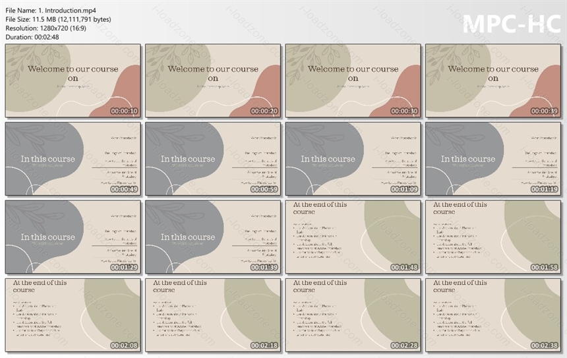
Task: Click the Resolution 1280x720 text
Action: click(x=45, y=28)
